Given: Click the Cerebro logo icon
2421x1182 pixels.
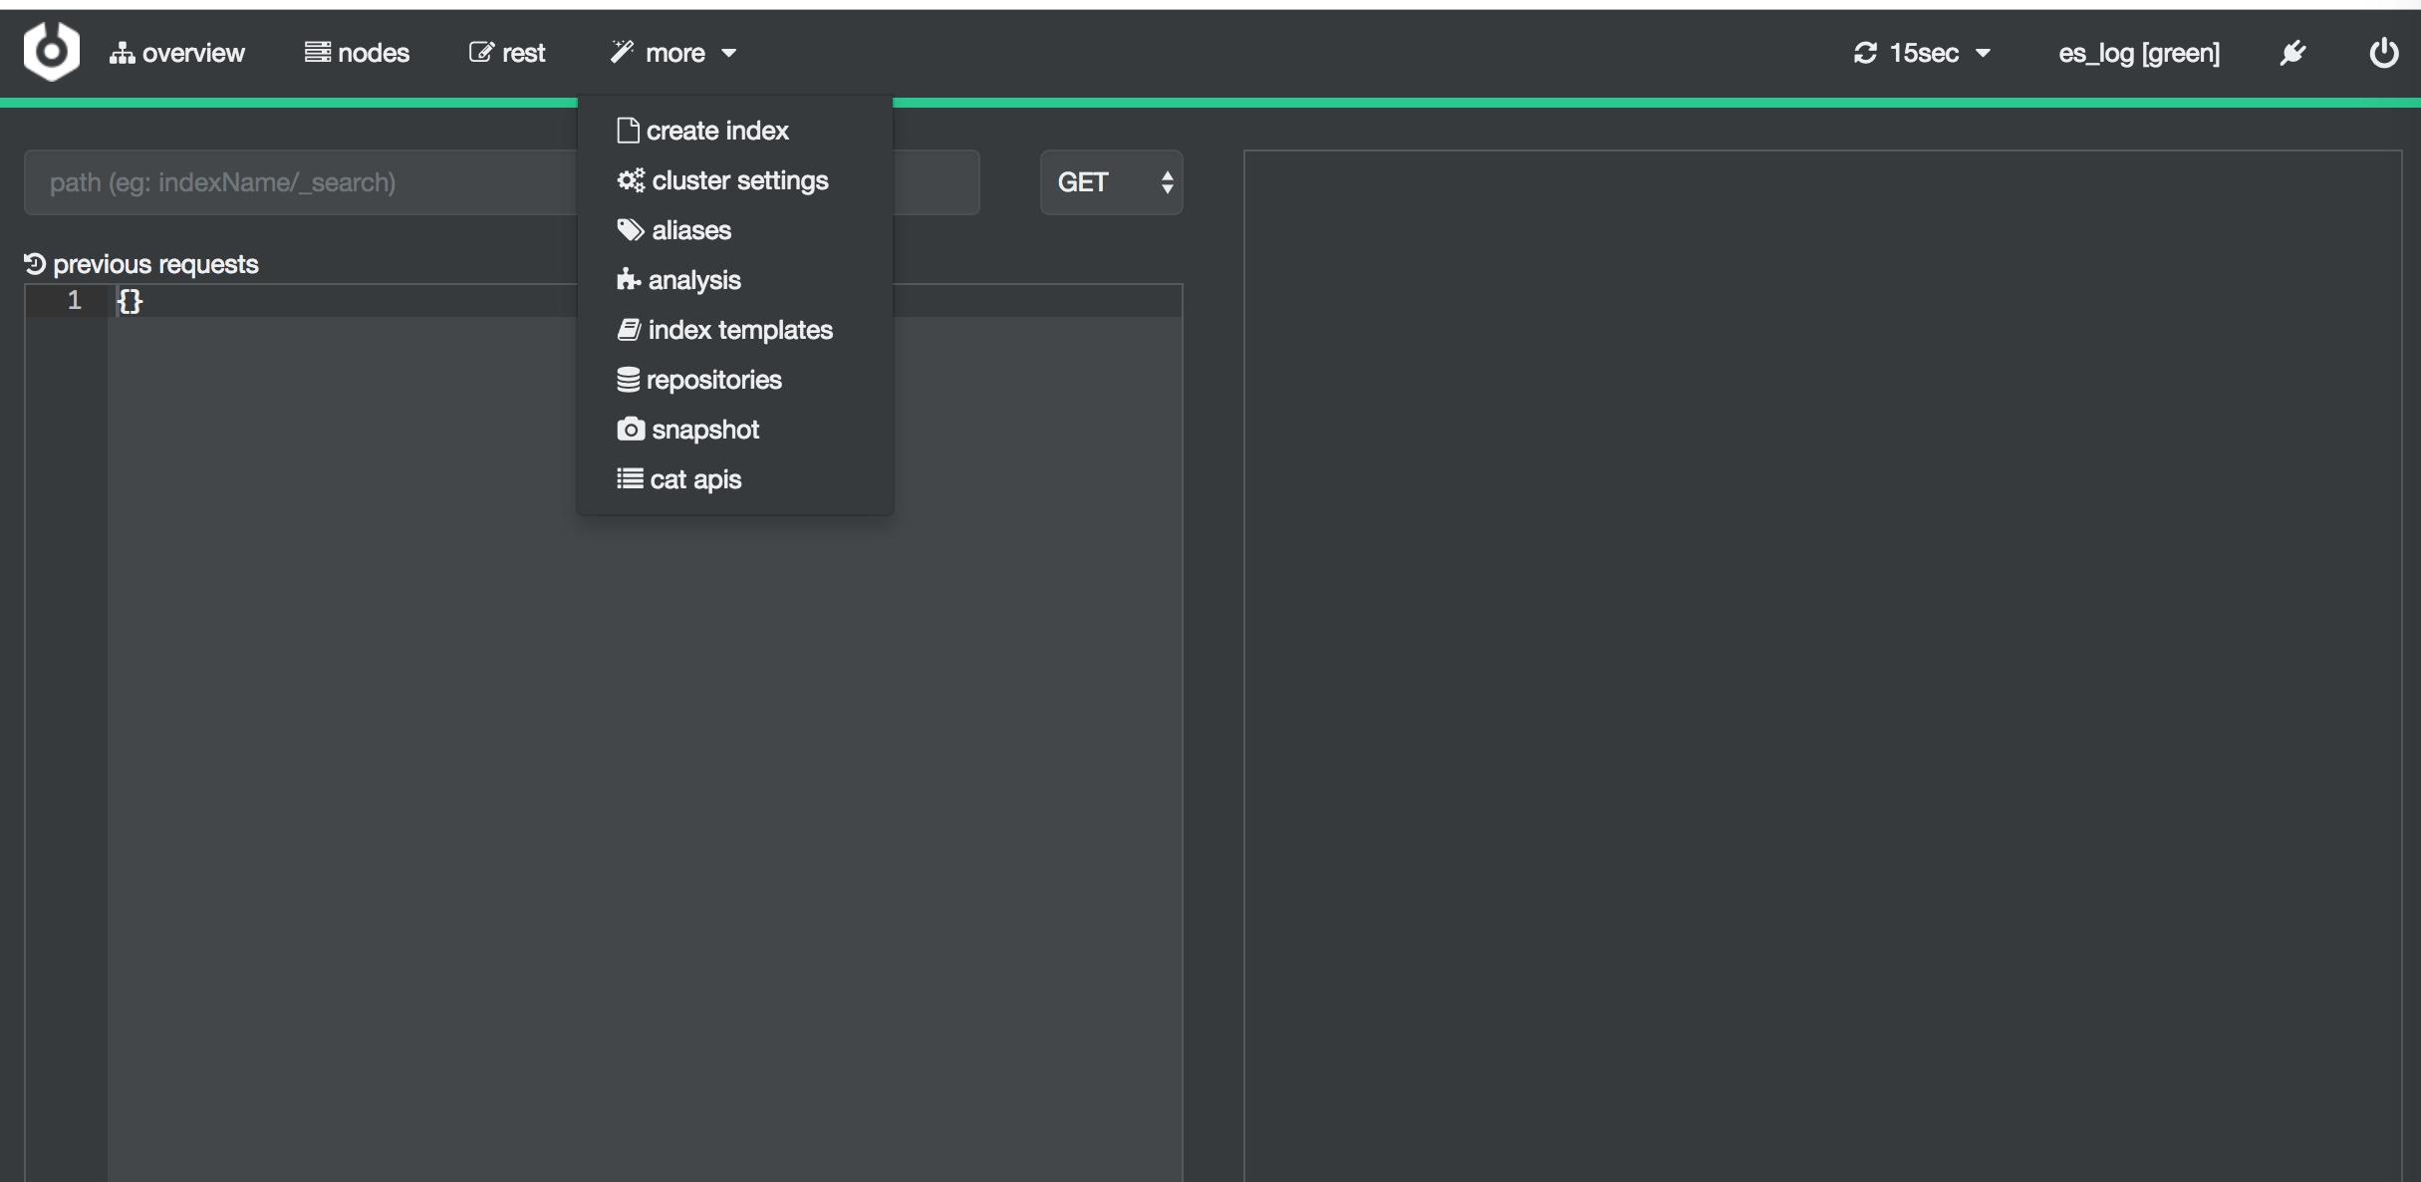Looking at the screenshot, I should [51, 51].
